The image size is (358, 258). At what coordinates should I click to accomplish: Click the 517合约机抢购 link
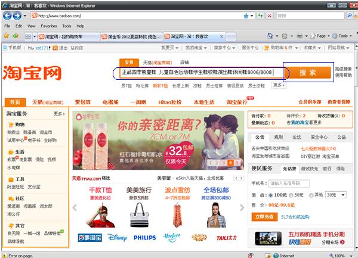295,217
